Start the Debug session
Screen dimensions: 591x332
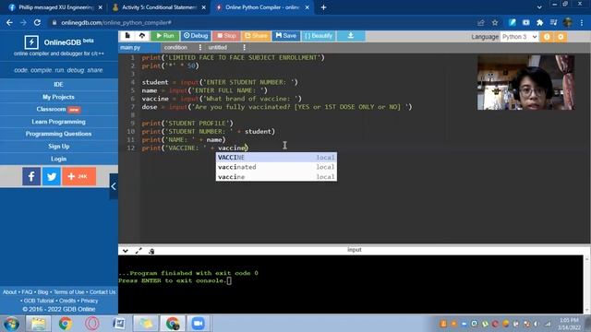196,36
